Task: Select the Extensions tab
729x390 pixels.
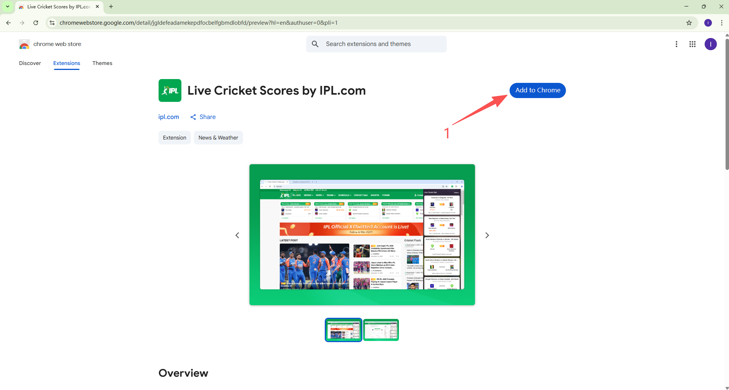Action: (67, 63)
